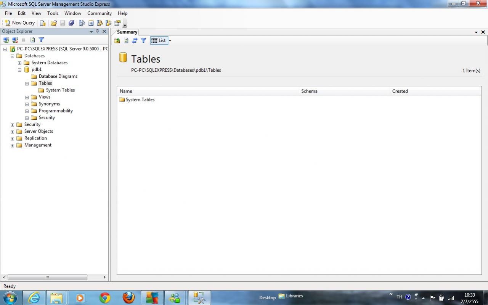
Task: Collapse the Databases node
Action: click(x=12, y=56)
